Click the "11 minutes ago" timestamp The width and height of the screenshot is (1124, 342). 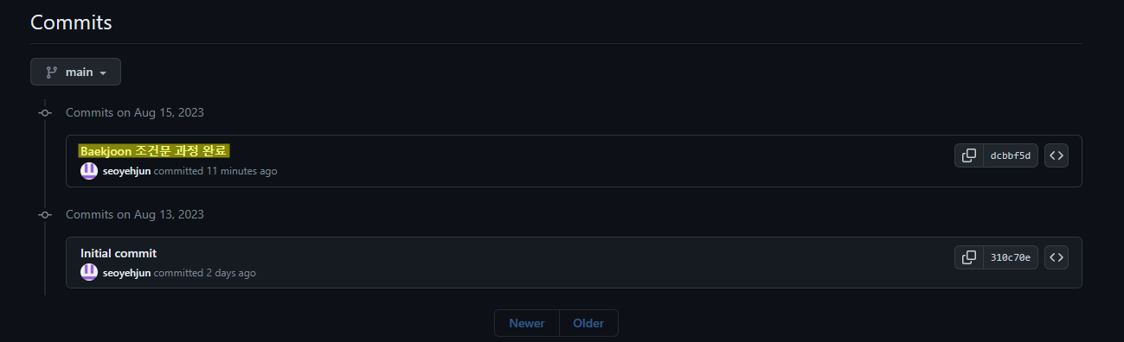[241, 171]
